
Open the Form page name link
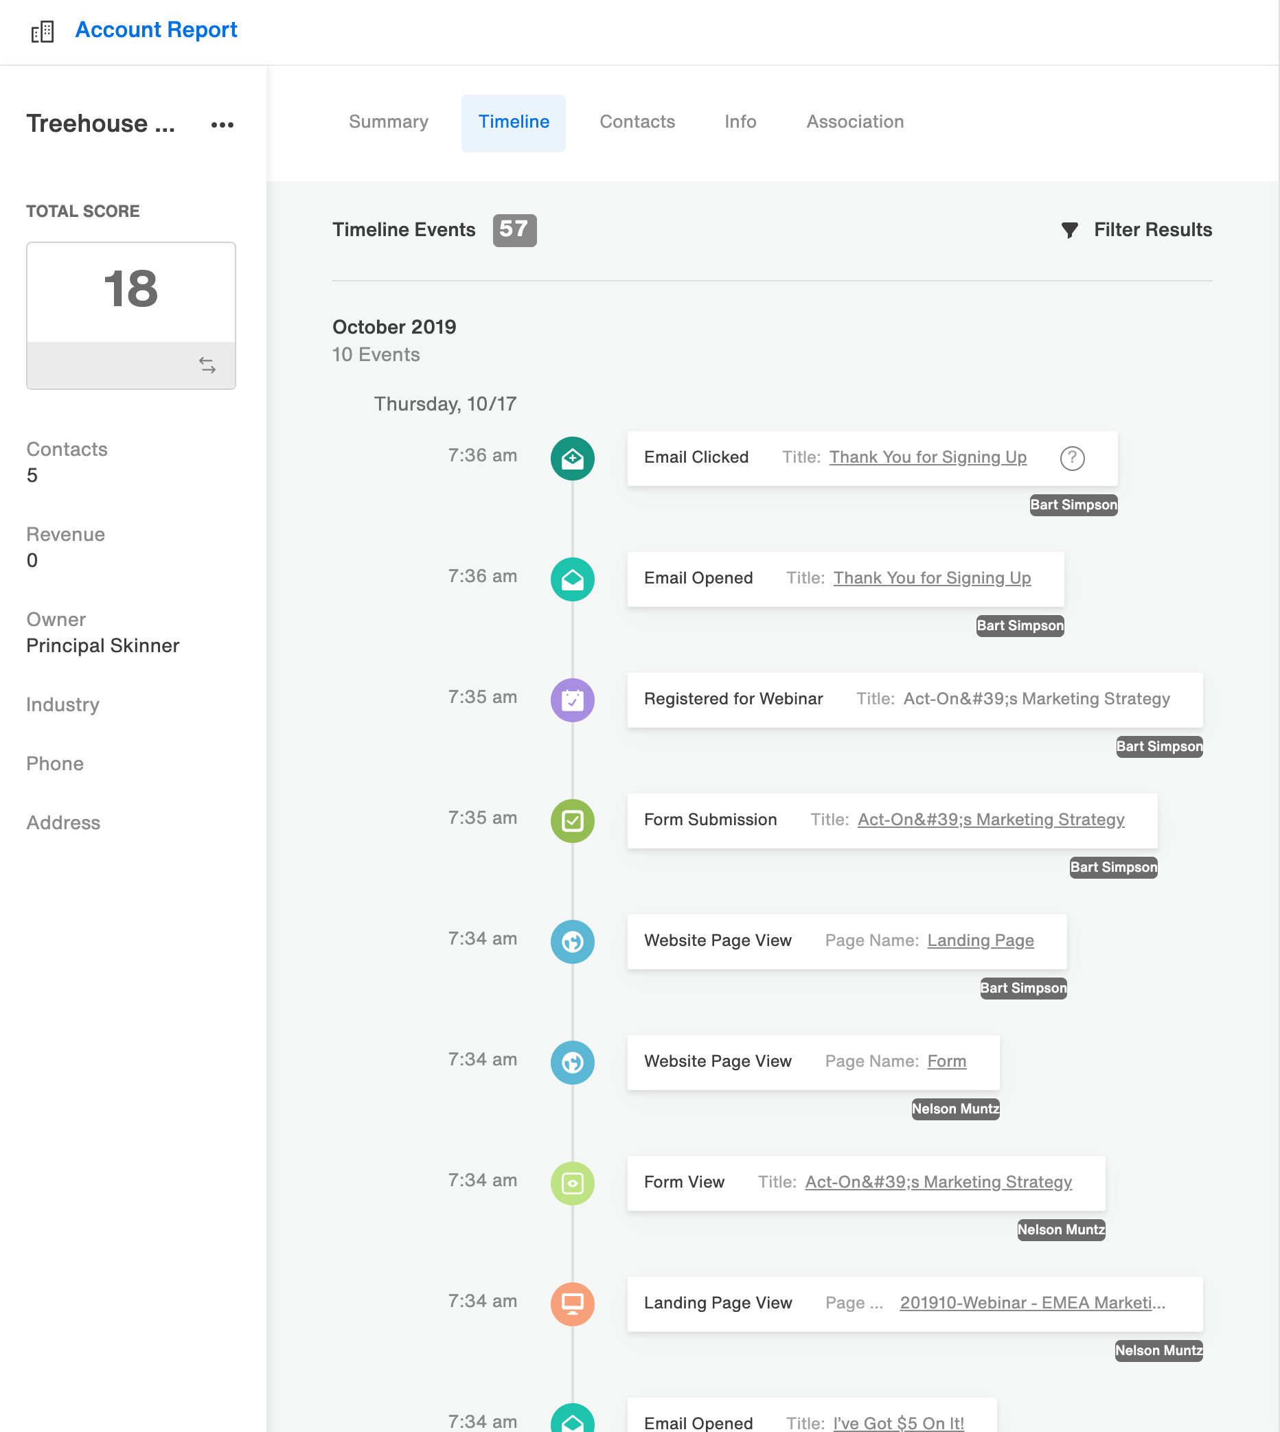(947, 1061)
